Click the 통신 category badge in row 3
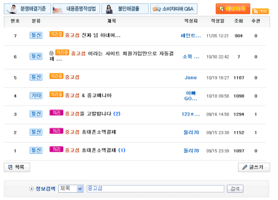The height and width of the screenshot is (200, 278). 36,114
